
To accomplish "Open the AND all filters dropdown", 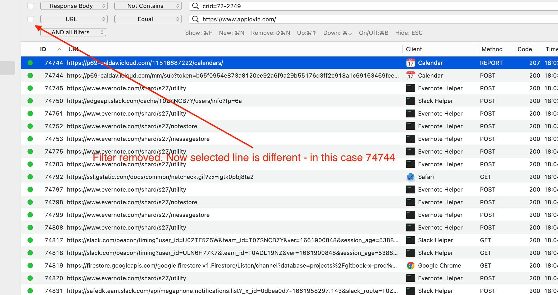I will pos(73,32).
